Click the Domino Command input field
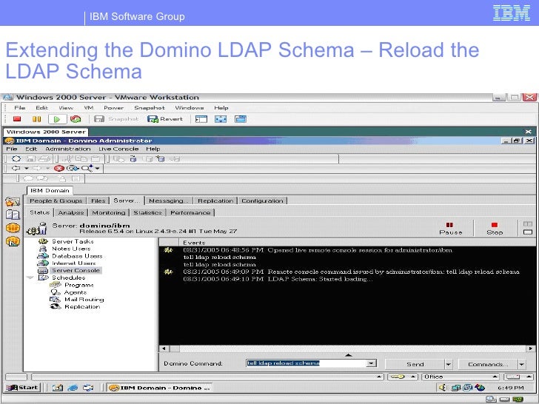539x404 pixels. [304, 363]
